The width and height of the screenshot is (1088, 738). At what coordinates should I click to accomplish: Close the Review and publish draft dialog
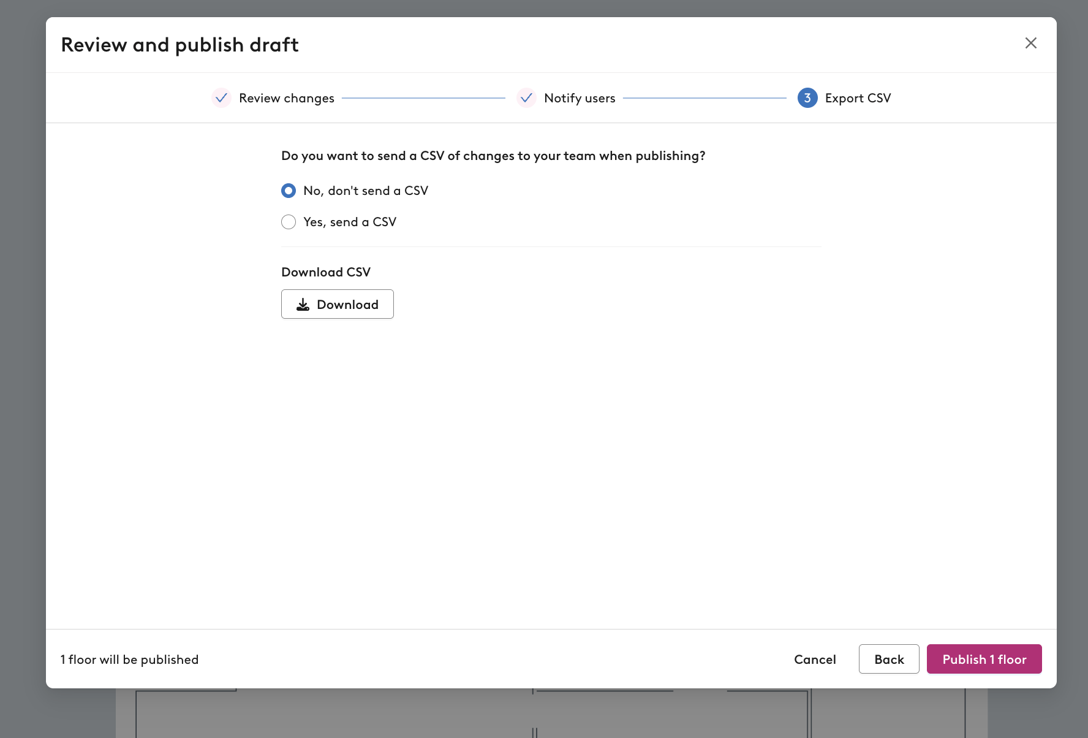point(1031,43)
